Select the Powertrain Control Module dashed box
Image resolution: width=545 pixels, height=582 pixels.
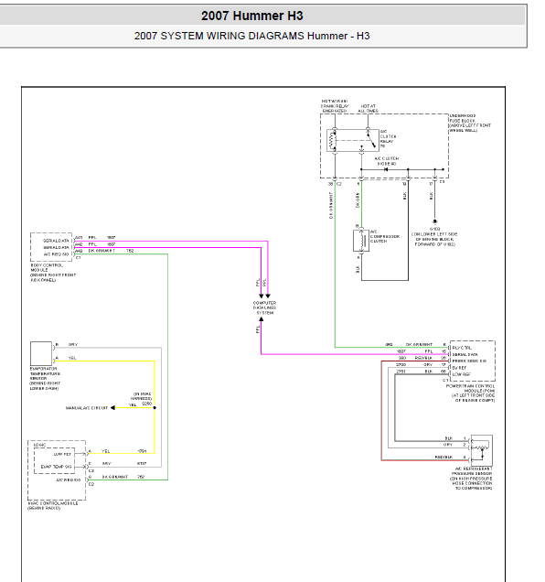pos(472,361)
